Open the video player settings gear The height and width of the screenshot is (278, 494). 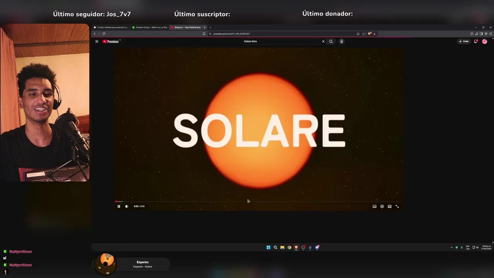pos(382,206)
